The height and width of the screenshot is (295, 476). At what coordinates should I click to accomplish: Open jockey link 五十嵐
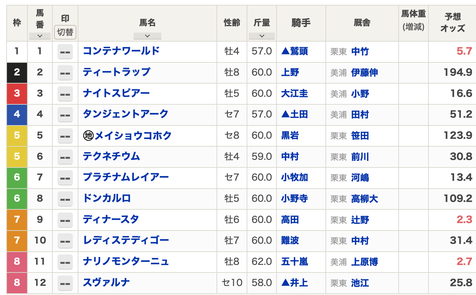pyautogui.click(x=295, y=262)
